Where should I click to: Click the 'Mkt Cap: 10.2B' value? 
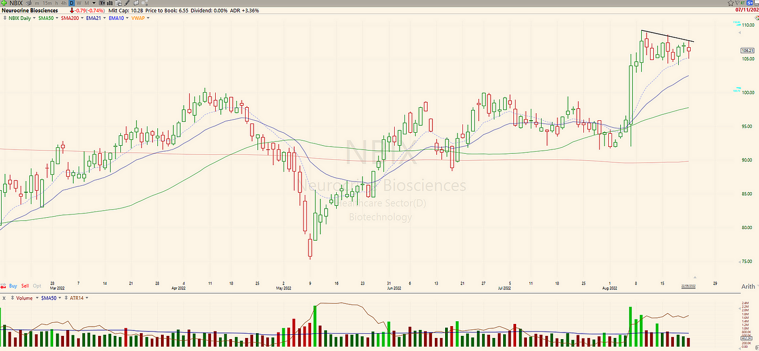click(126, 10)
